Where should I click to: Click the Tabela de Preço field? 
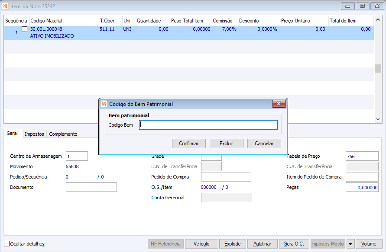pos(362,156)
